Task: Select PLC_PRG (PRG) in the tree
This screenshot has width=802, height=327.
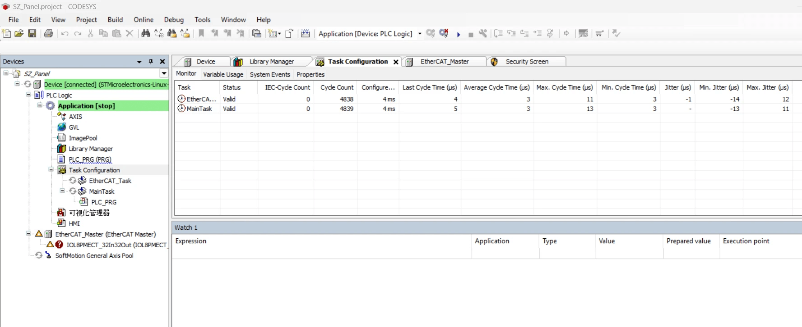Action: pos(90,159)
